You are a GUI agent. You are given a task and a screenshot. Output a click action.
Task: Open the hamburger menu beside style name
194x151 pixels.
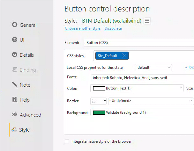tap(147, 21)
